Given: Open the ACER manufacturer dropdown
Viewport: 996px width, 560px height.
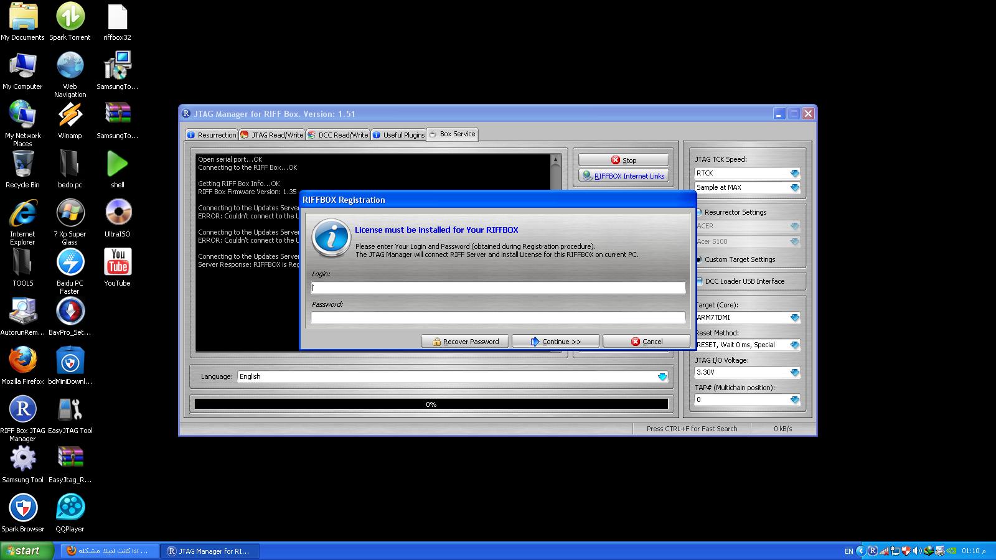Looking at the screenshot, I should [x=794, y=226].
